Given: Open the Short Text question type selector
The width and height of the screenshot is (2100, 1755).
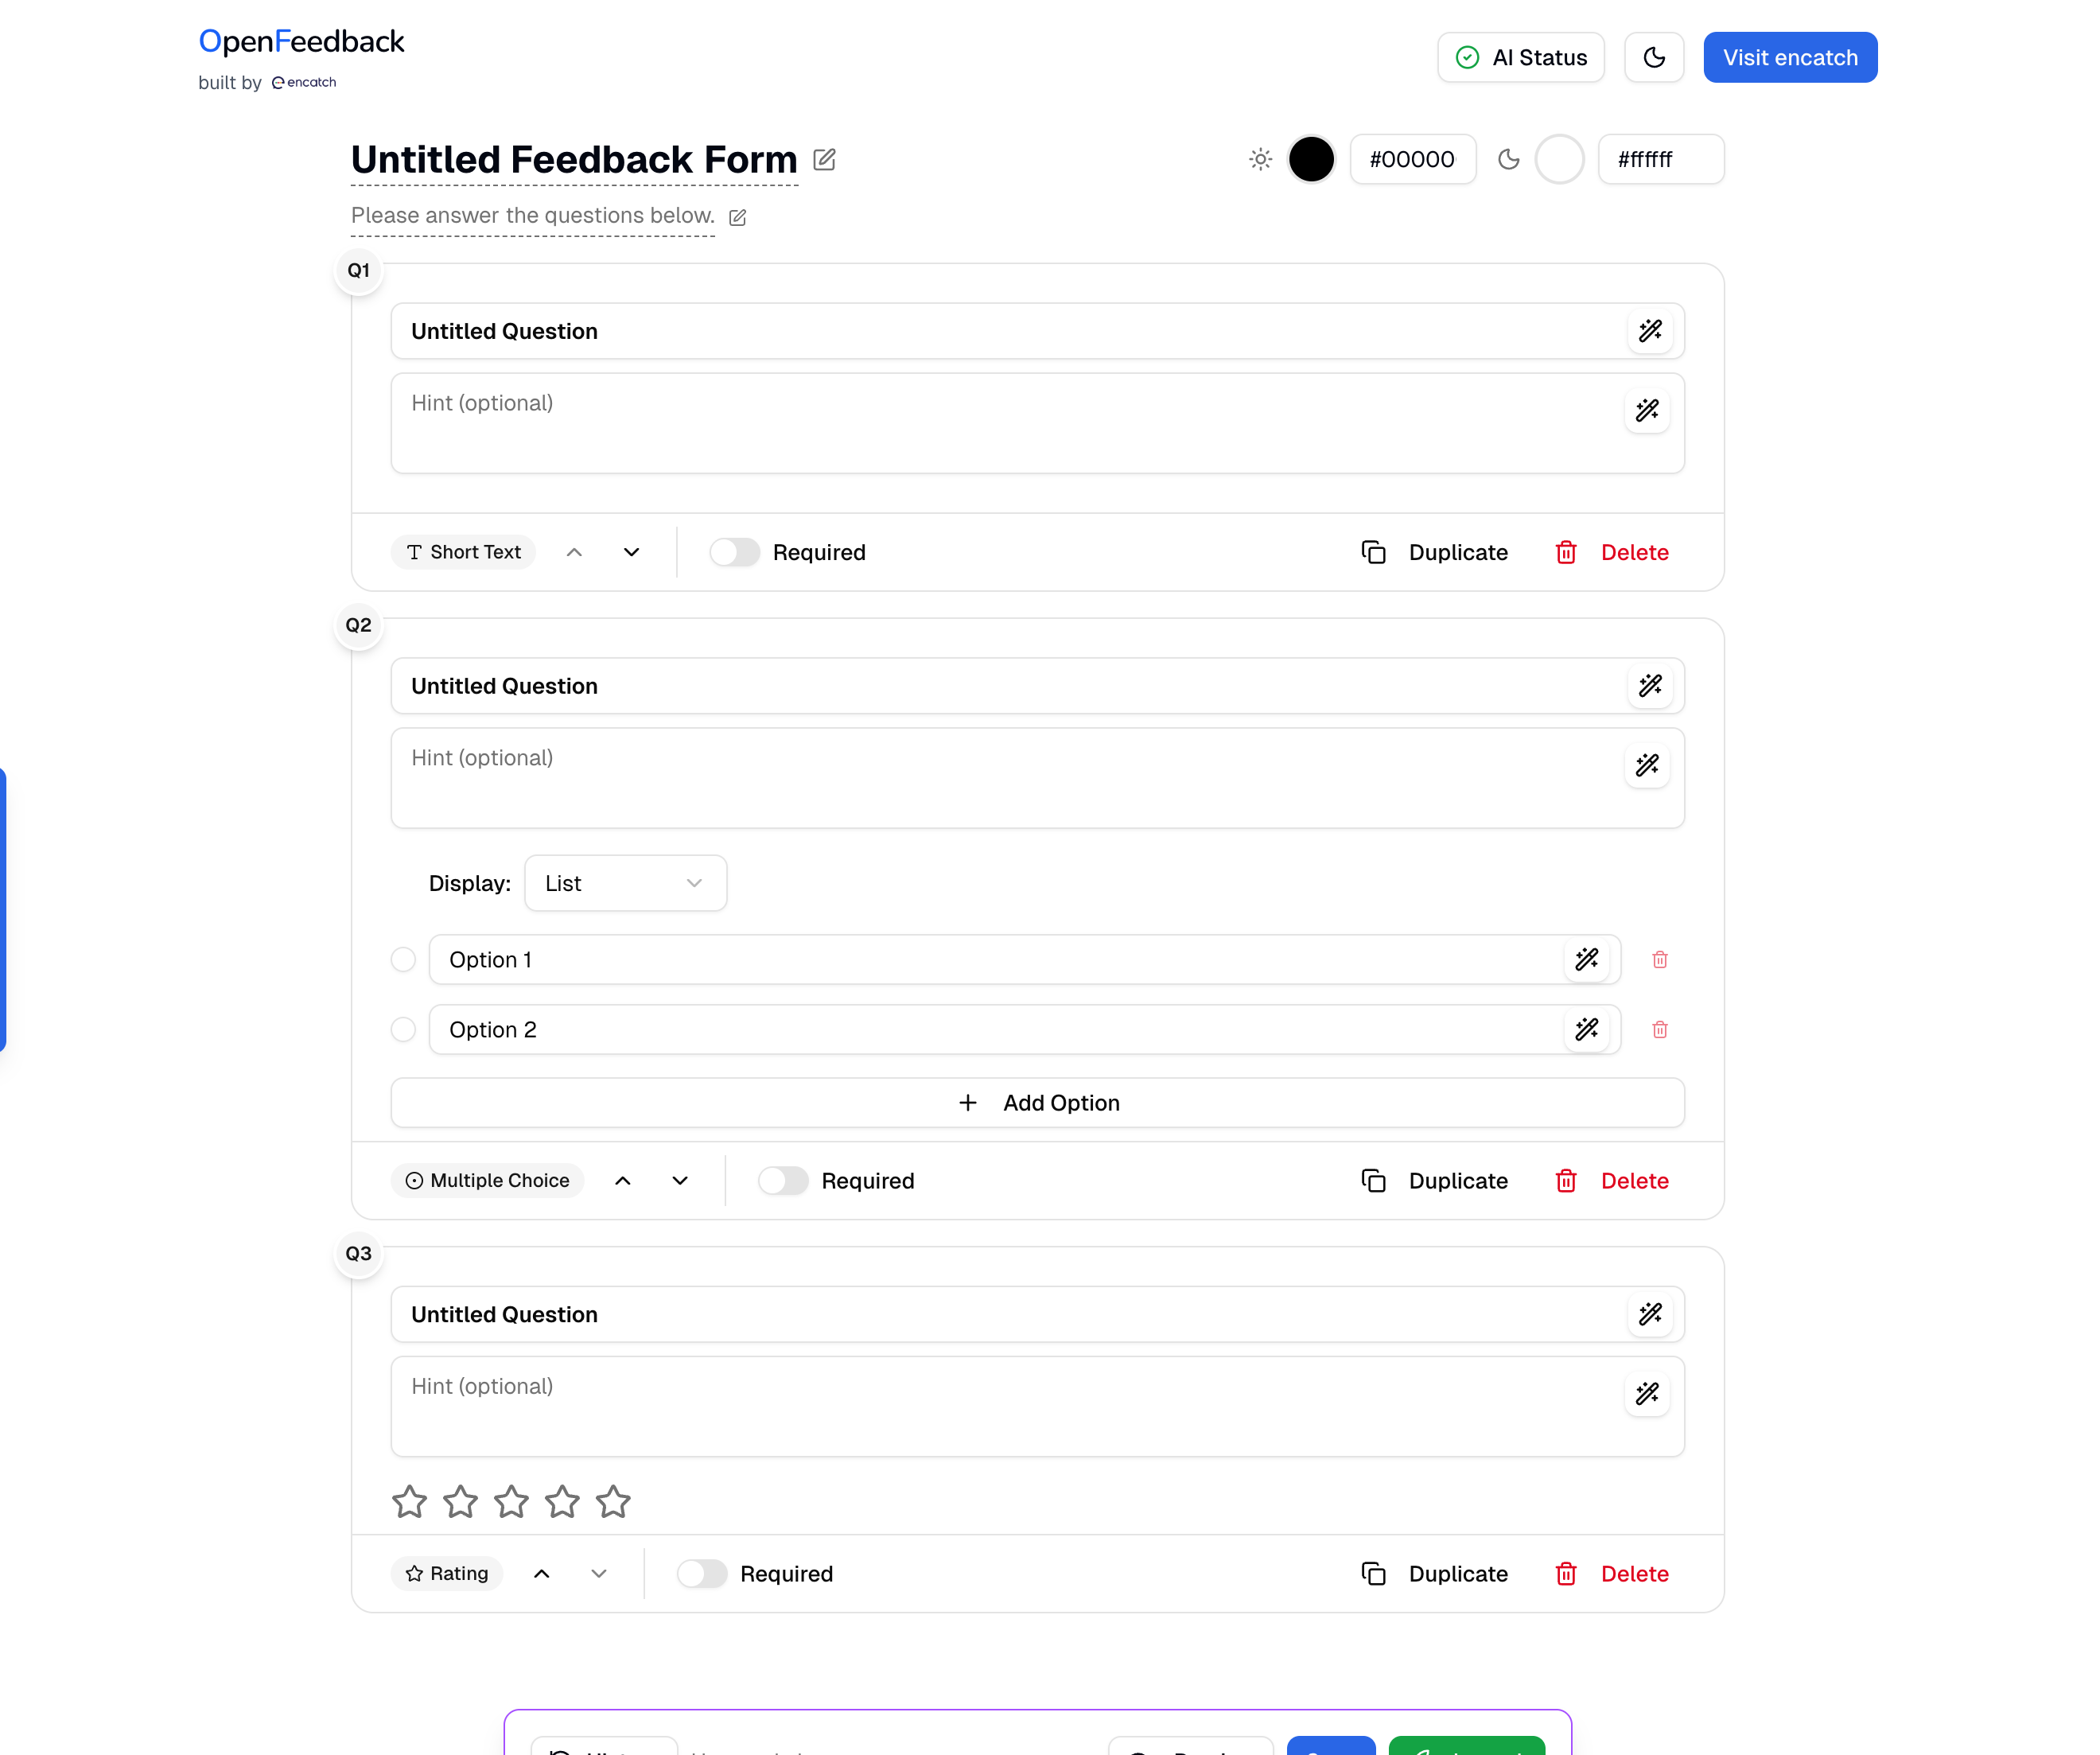Looking at the screenshot, I should point(463,552).
